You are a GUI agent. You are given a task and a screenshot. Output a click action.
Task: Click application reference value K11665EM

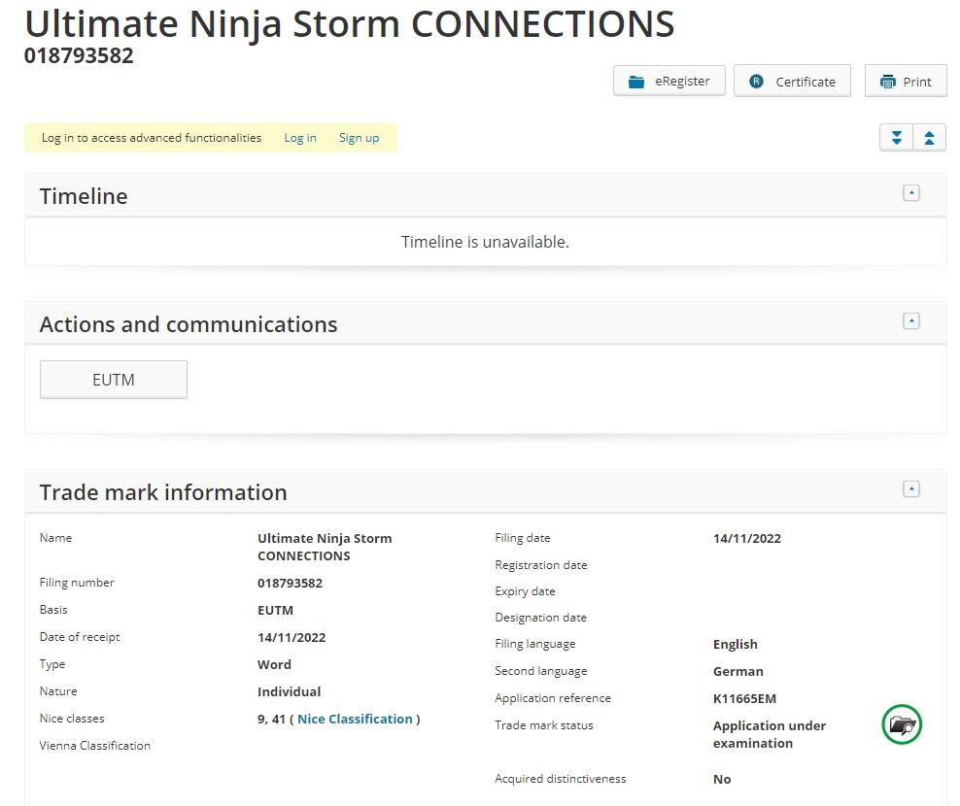[x=744, y=698]
